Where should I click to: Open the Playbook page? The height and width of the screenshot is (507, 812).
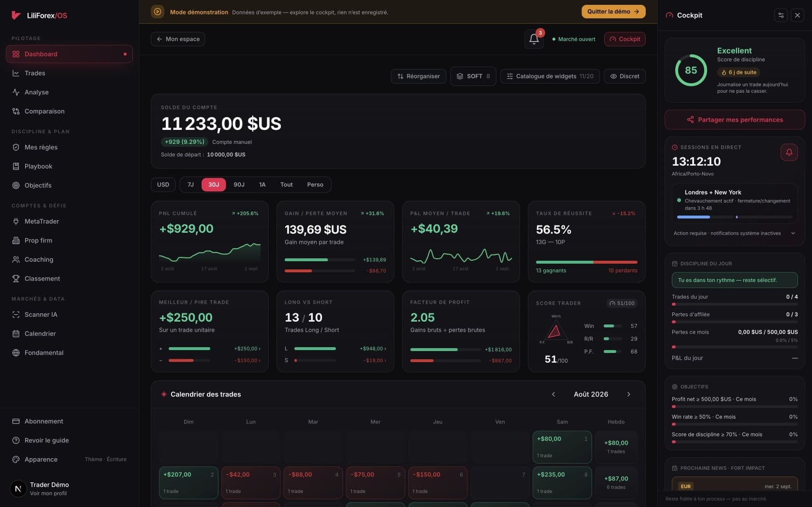(x=69, y=166)
